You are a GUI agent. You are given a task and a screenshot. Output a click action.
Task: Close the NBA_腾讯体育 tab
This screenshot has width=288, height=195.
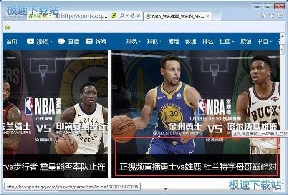point(207,17)
